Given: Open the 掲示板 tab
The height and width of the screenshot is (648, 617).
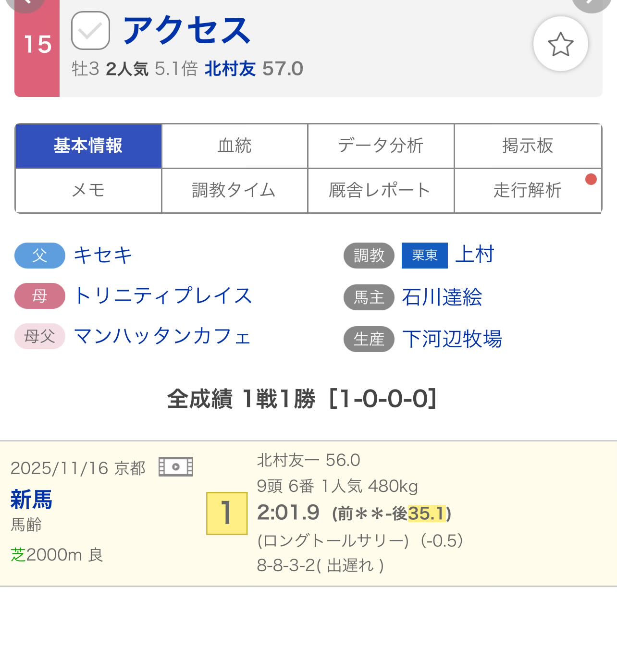Looking at the screenshot, I should point(528,146).
